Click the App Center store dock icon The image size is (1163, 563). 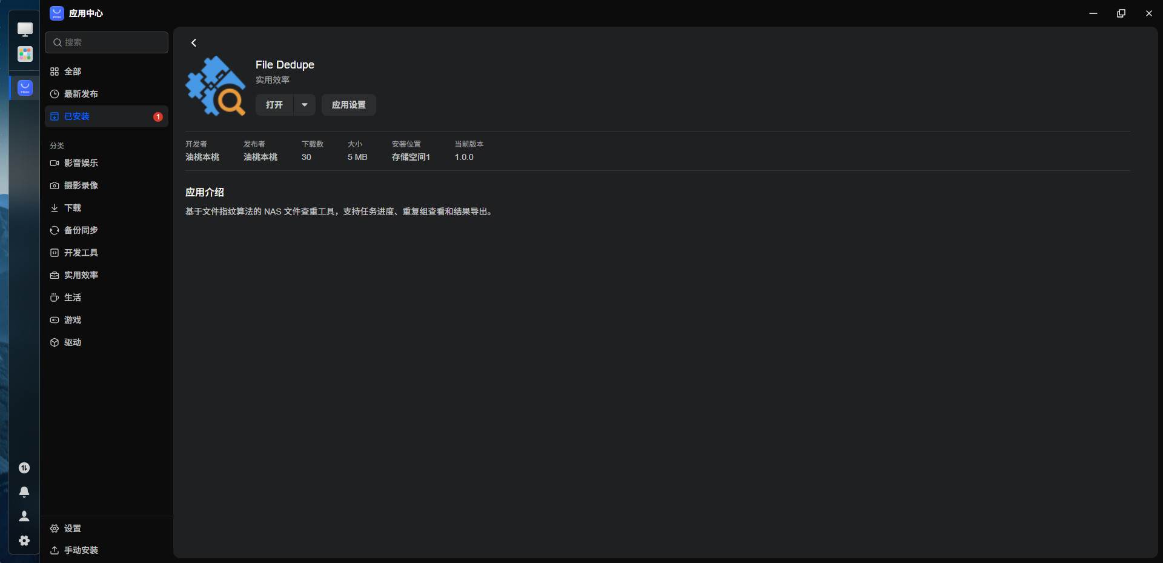tap(25, 88)
